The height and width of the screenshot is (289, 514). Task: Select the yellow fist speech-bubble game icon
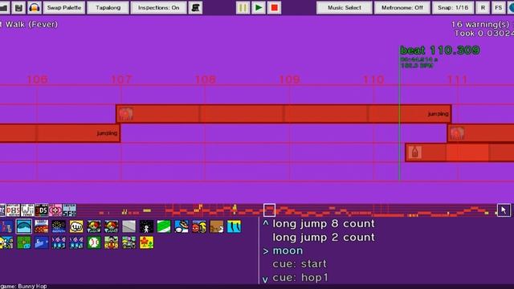[x=76, y=226]
